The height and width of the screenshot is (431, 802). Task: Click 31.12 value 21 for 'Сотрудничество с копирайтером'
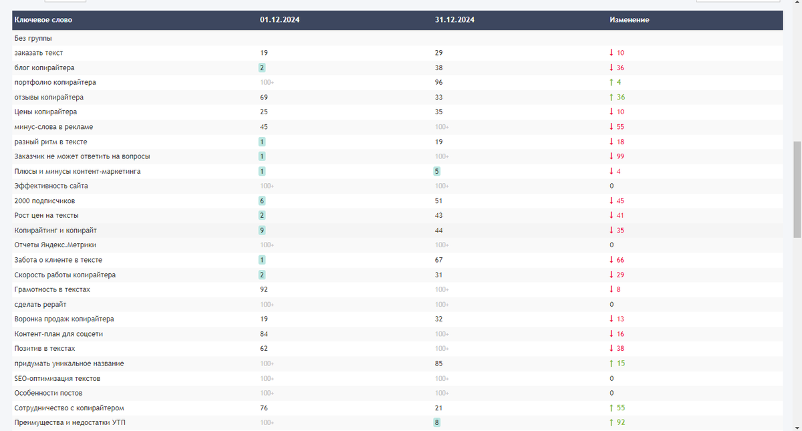[438, 408]
